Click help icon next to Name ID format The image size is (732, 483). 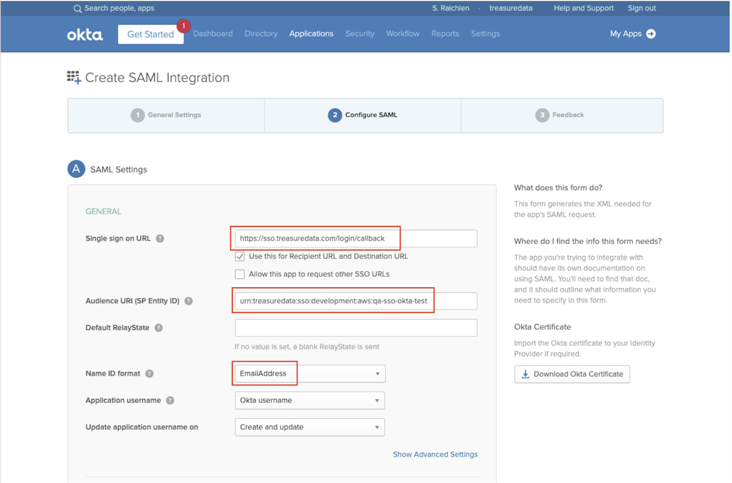tap(150, 374)
